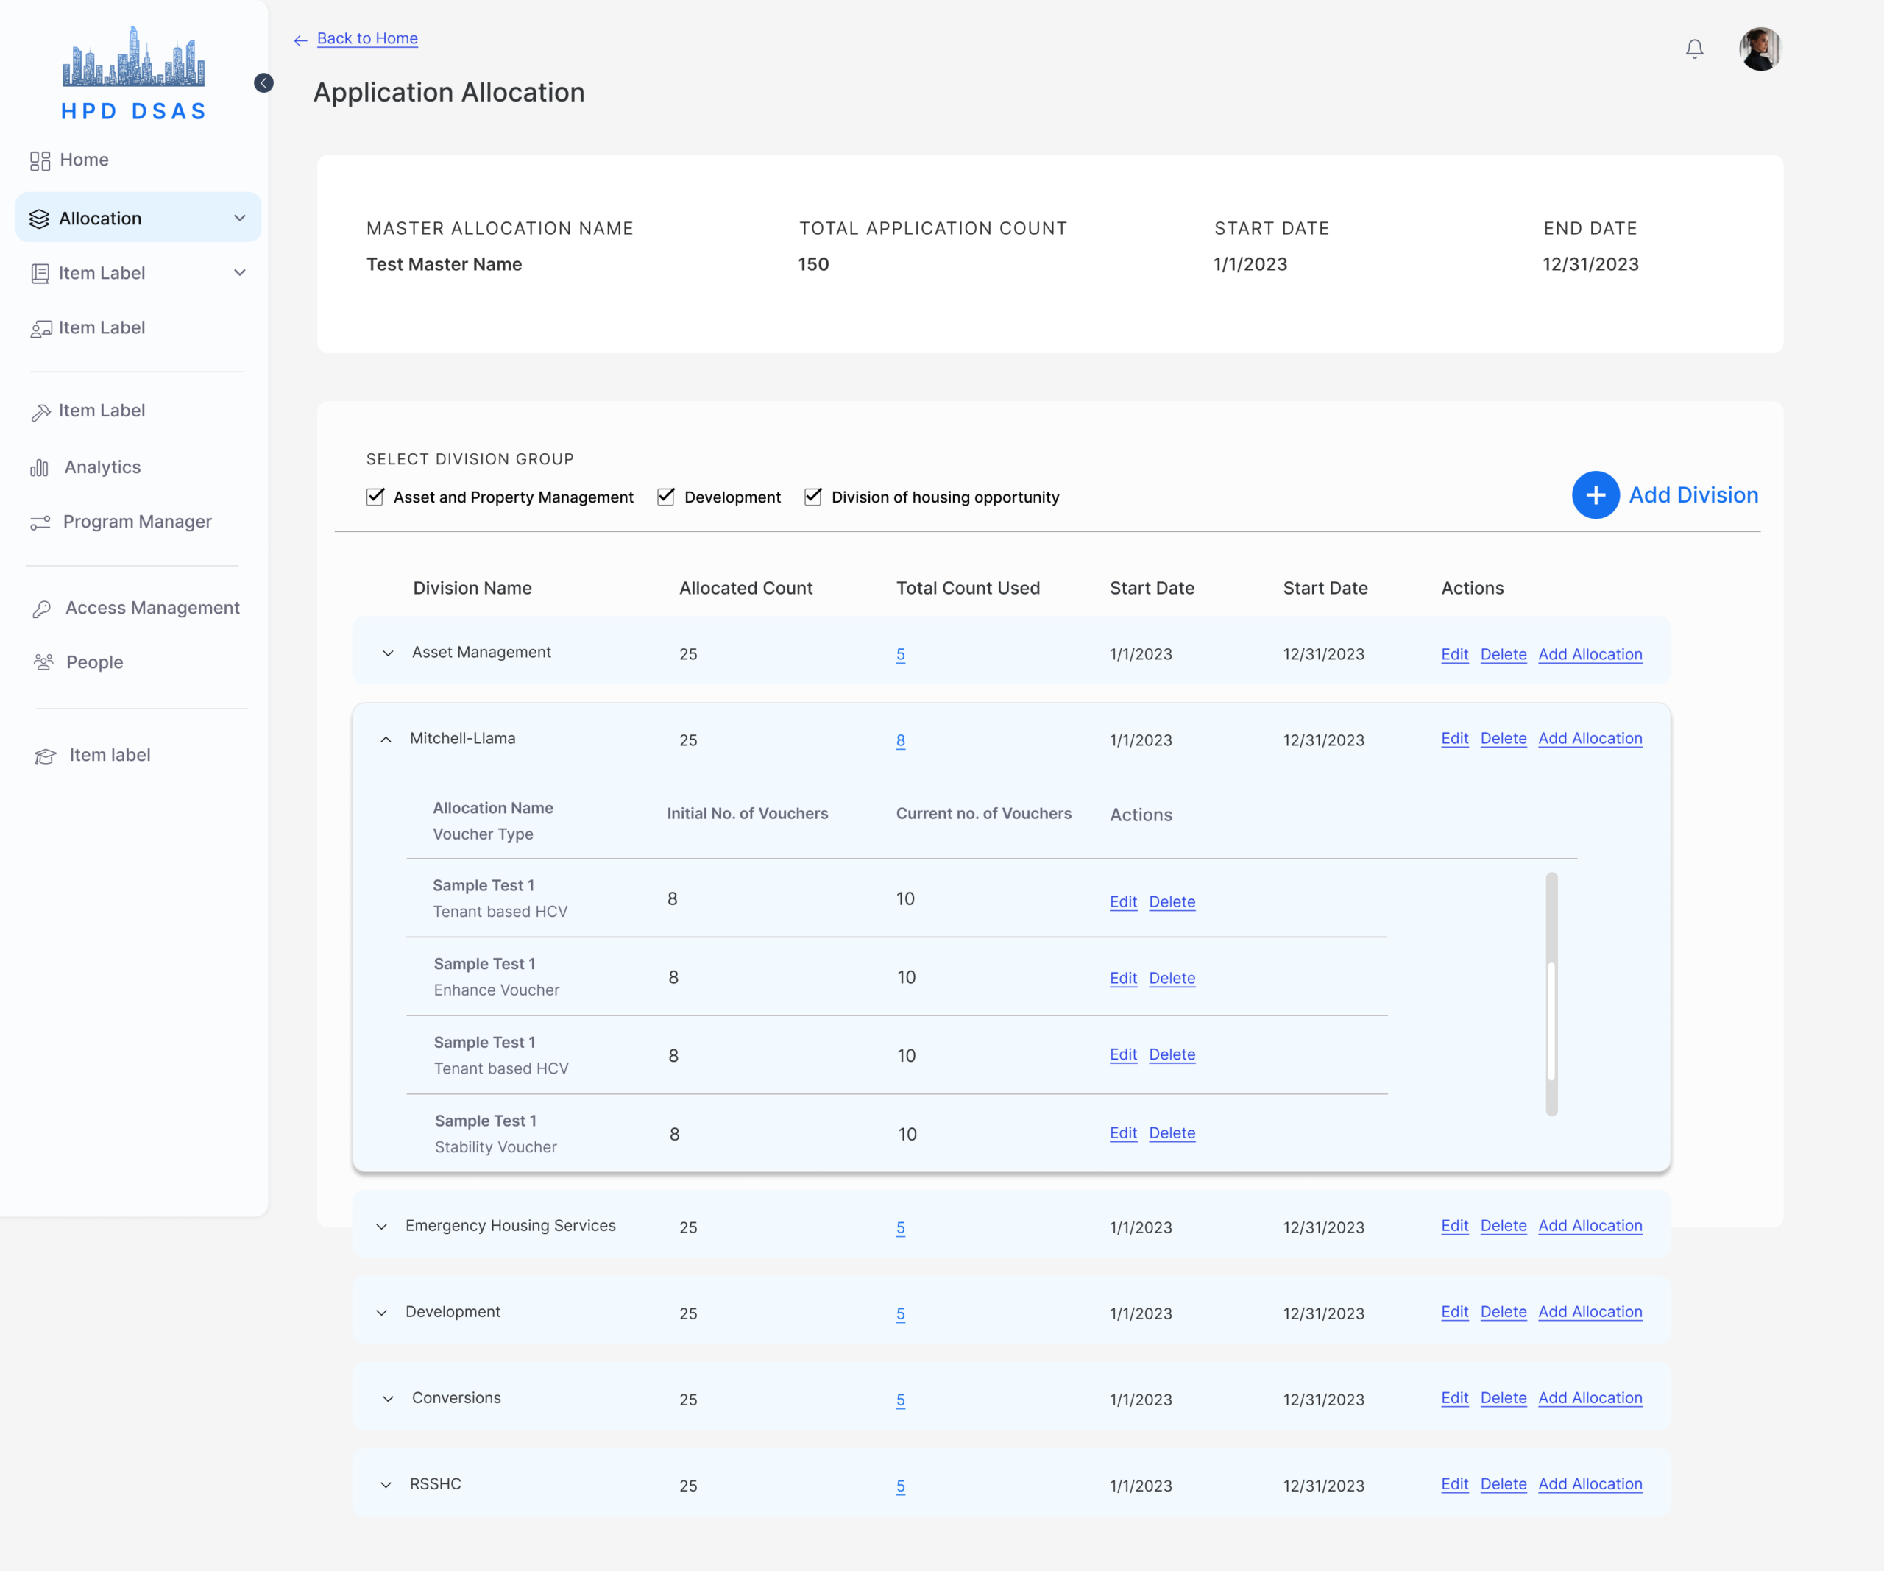
Task: Click the blue plus Add Division icon
Action: click(1595, 494)
